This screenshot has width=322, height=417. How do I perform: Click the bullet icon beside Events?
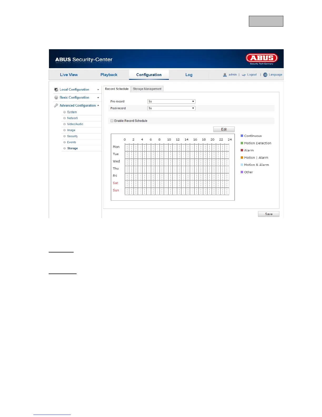pyautogui.click(x=64, y=142)
